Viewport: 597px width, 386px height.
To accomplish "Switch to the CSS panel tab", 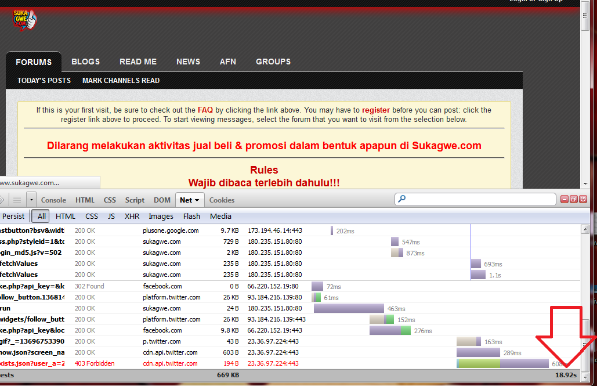I will click(x=110, y=200).
